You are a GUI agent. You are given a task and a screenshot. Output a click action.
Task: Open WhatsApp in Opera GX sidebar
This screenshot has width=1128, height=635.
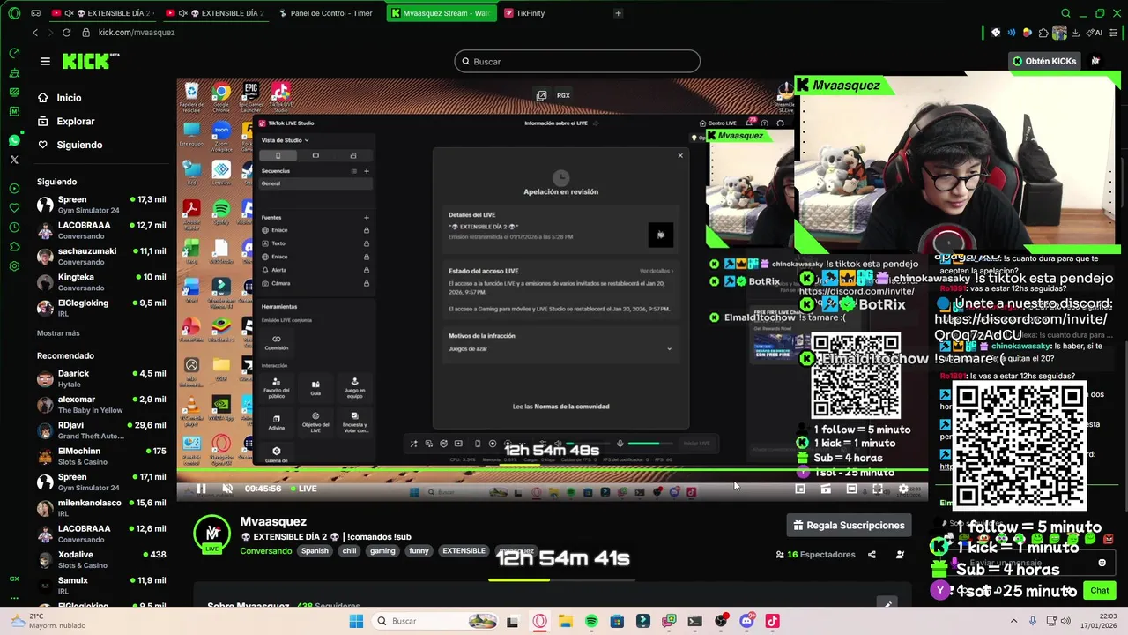pos(14,140)
